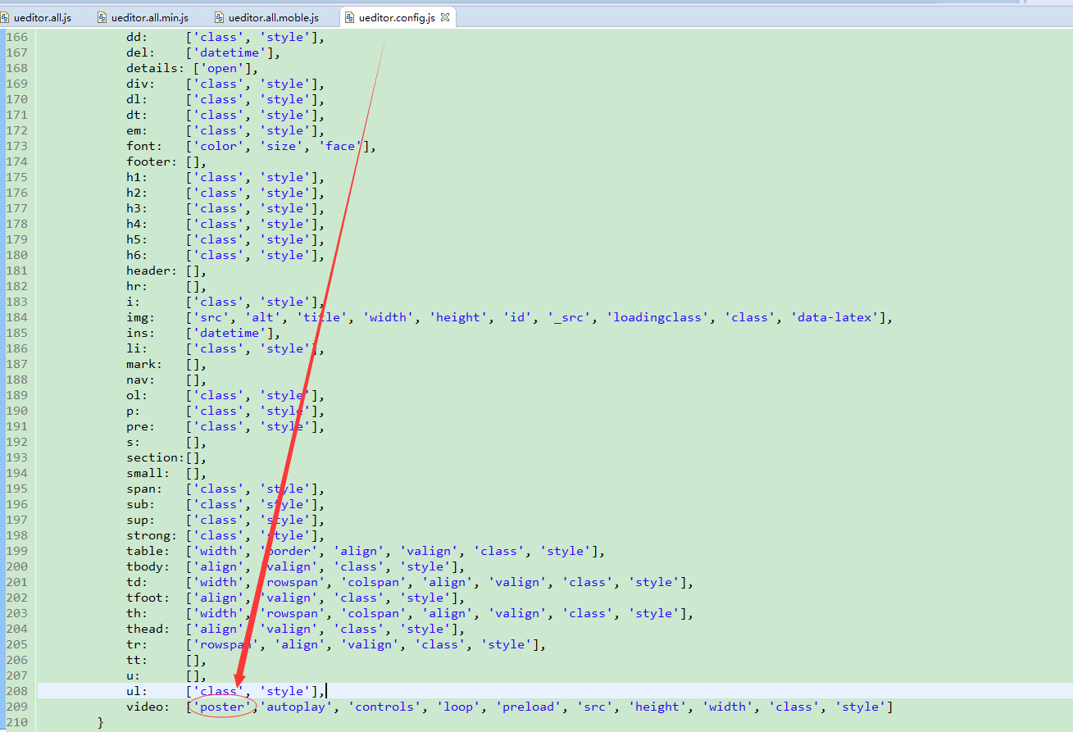Click the 'class' string in dd line
Viewport: 1073px width, 732px height.
(219, 37)
